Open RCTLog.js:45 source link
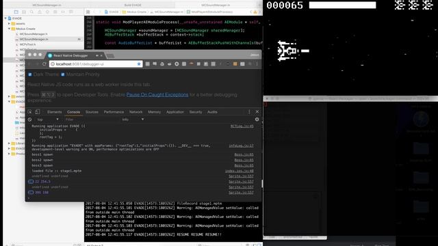This screenshot has height=246, width=438. tap(242, 126)
